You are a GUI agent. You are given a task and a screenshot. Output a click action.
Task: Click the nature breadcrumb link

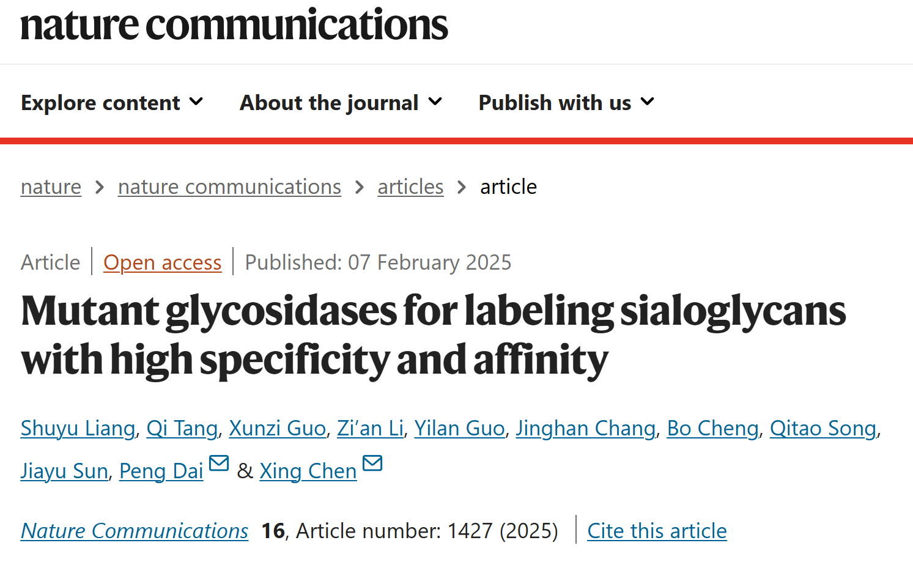pos(51,187)
